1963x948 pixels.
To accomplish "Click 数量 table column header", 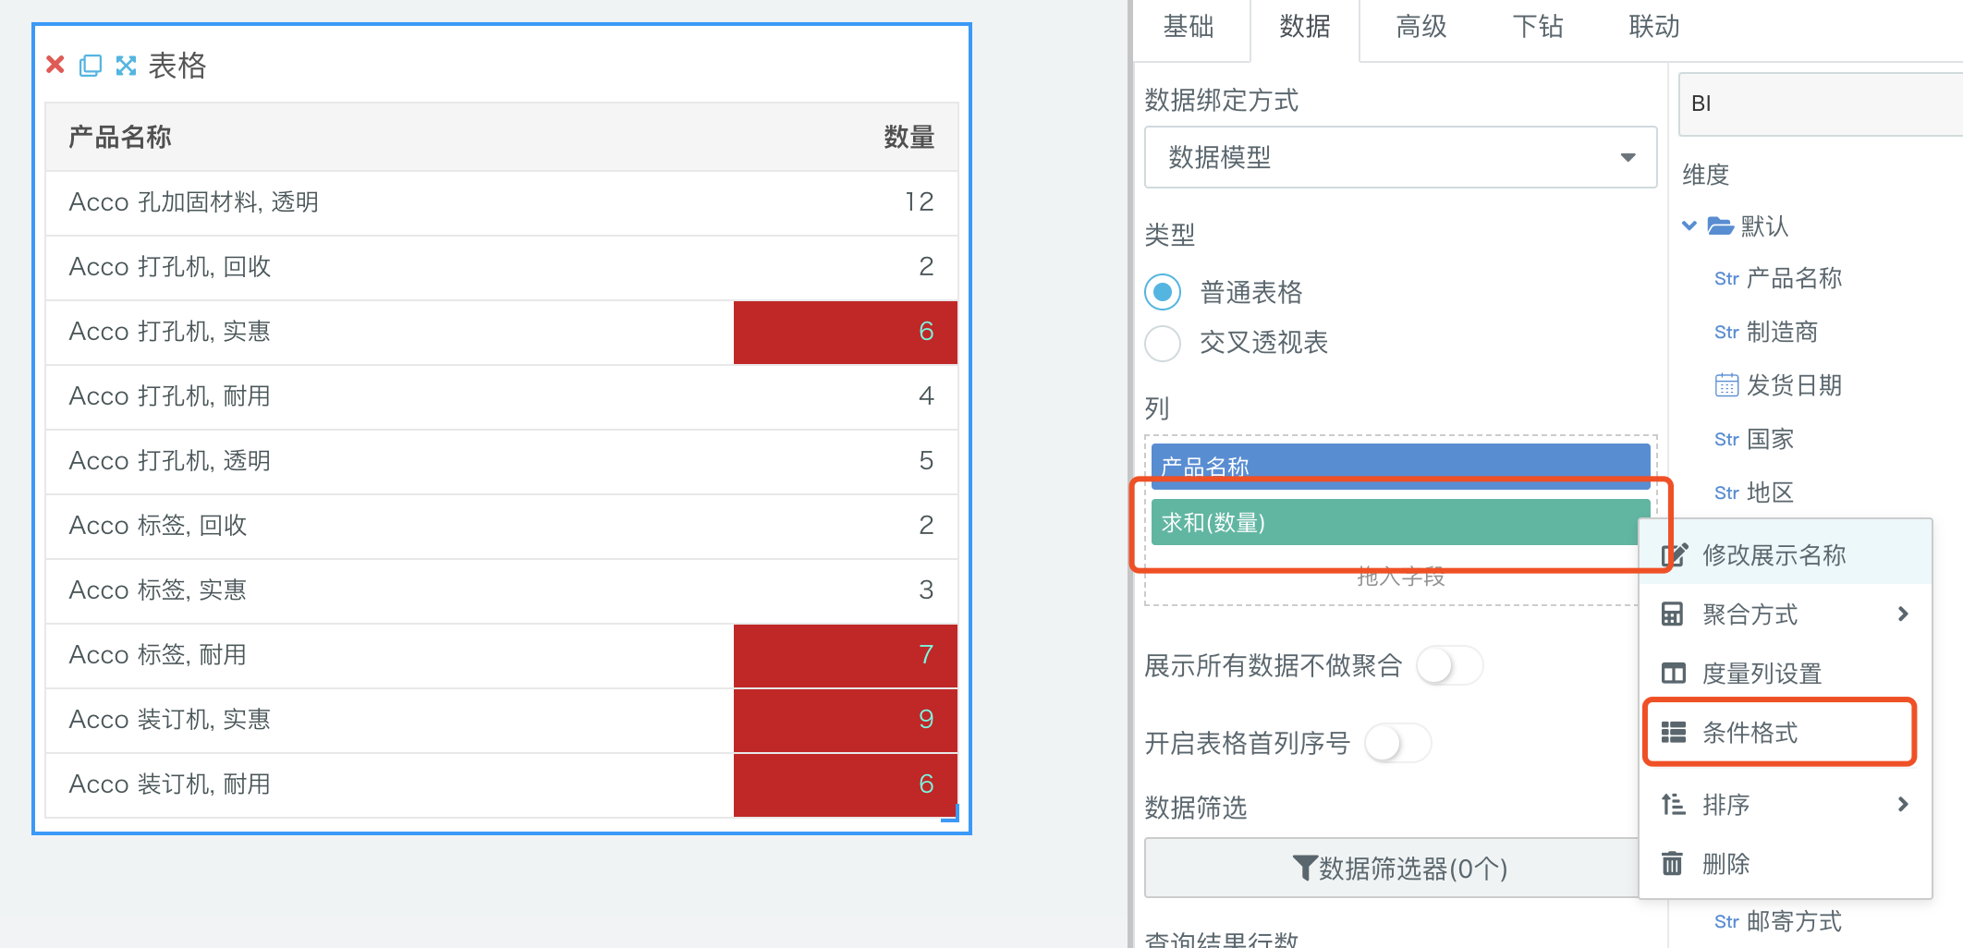I will click(x=908, y=138).
